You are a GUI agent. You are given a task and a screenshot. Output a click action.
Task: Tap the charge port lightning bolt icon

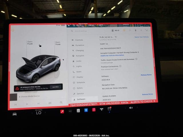coord(63,60)
